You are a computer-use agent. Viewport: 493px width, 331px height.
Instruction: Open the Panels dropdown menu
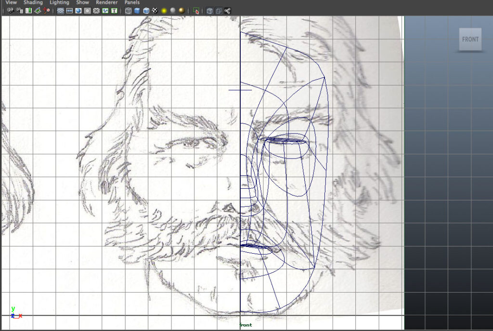[132, 2]
